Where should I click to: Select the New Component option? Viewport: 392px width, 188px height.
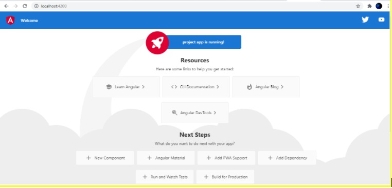click(x=105, y=158)
